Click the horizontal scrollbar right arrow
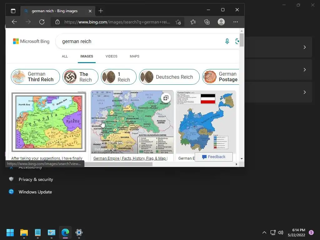The image size is (320, 240). pos(236,164)
